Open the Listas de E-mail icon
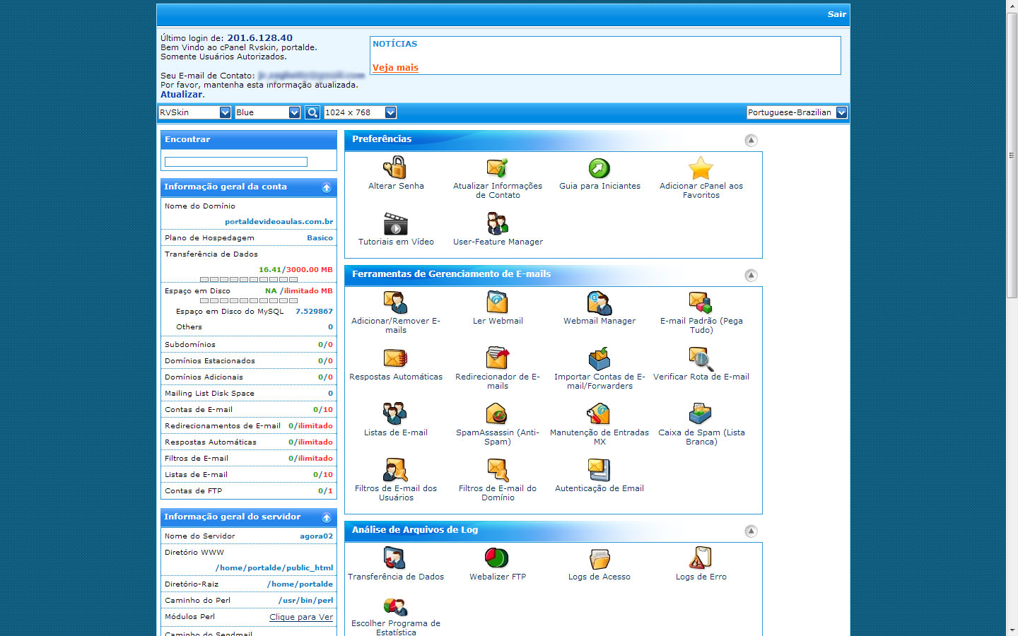 click(396, 414)
